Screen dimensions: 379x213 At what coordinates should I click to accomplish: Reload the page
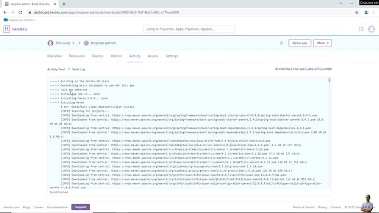(x=20, y=12)
